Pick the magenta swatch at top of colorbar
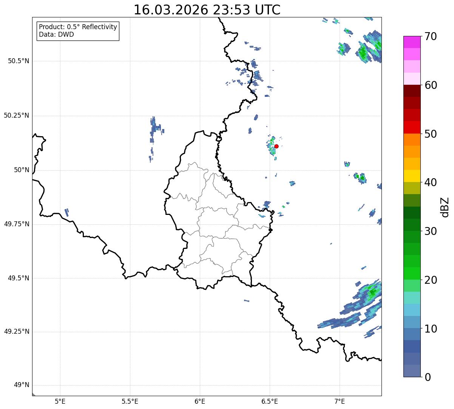The image size is (454, 409). (412, 42)
